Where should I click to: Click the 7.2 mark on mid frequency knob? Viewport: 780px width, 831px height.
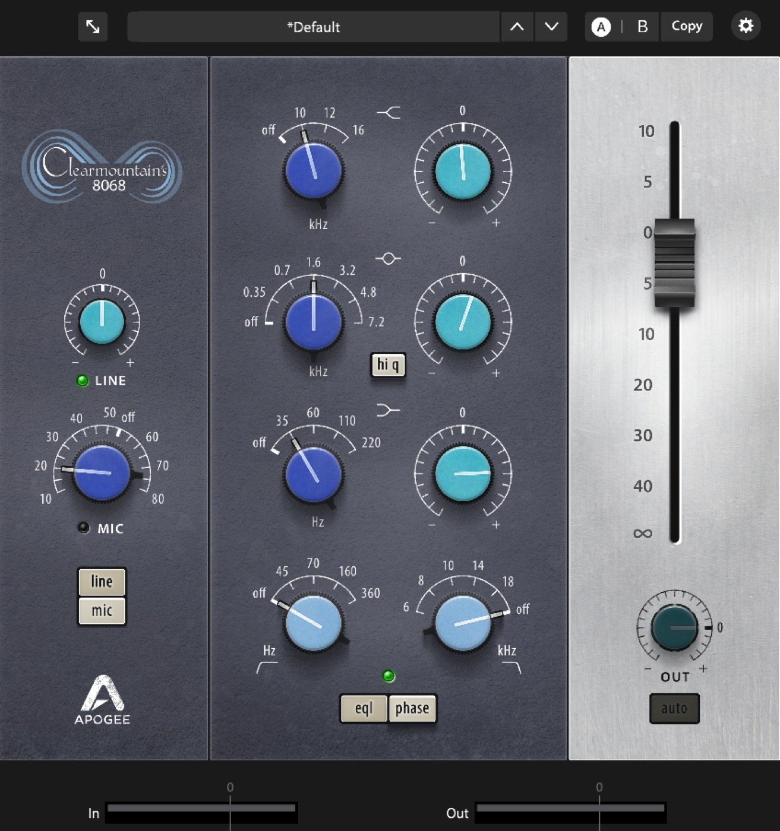376,322
